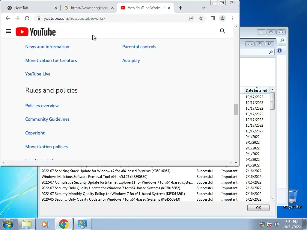This screenshot has width=307, height=230.
Task: Go back with Chrome's back arrow
Action: [x=7, y=18]
